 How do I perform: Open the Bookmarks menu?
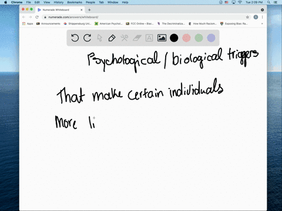pos(75,2)
